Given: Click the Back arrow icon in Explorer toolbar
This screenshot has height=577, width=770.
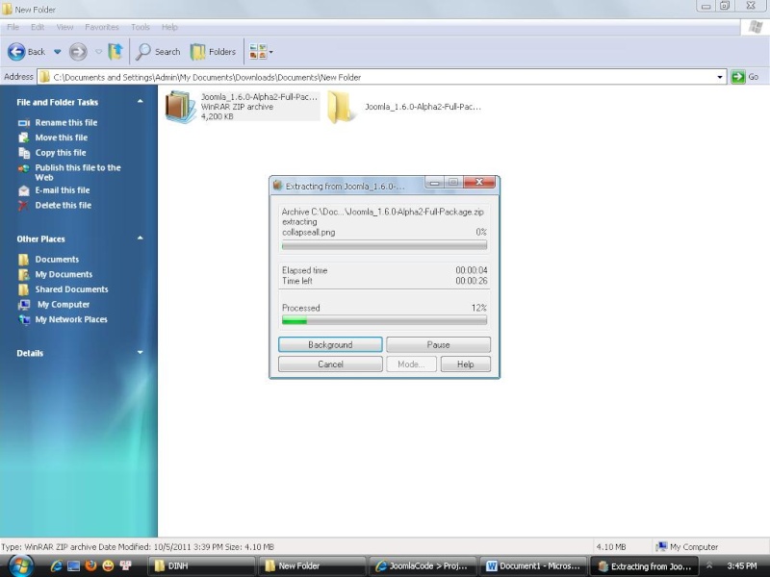Looking at the screenshot, I should (x=16, y=52).
